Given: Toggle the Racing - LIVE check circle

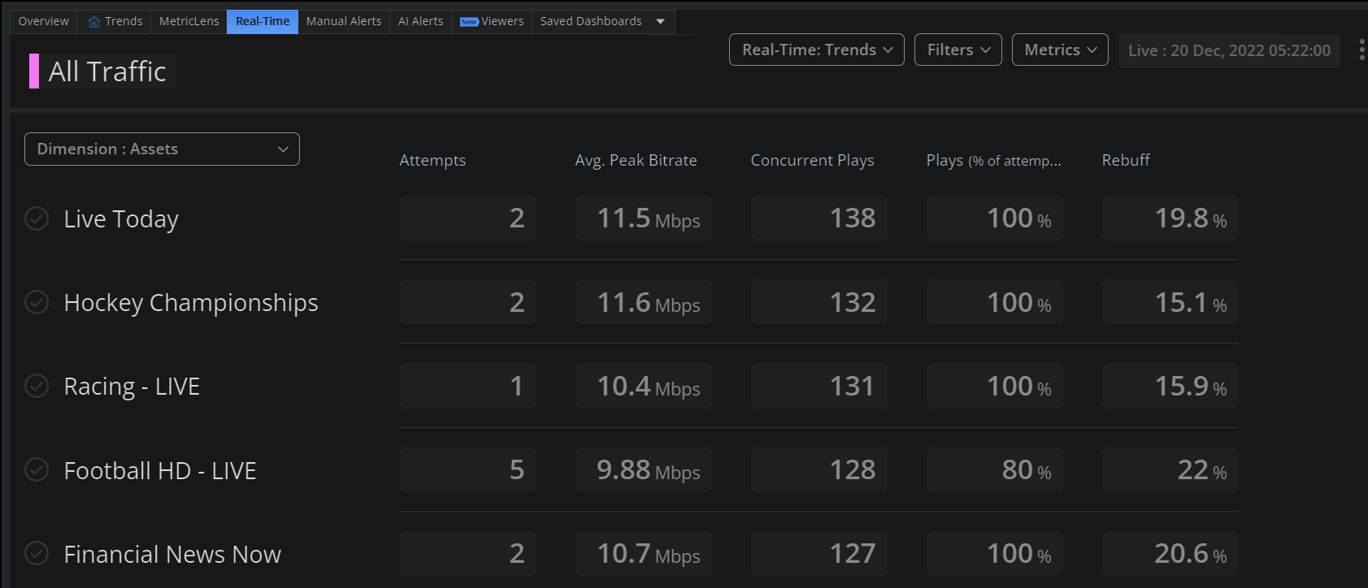Looking at the screenshot, I should (x=37, y=386).
